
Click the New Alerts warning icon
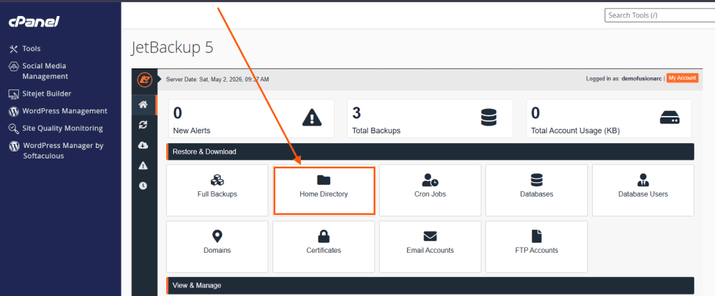[x=312, y=117]
